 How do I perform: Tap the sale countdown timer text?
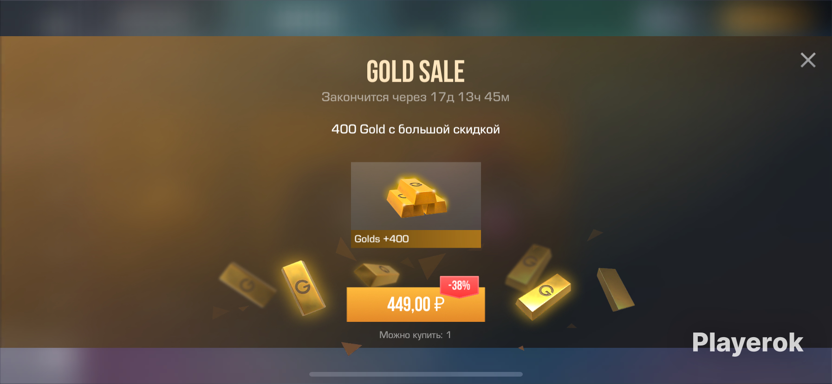click(416, 97)
